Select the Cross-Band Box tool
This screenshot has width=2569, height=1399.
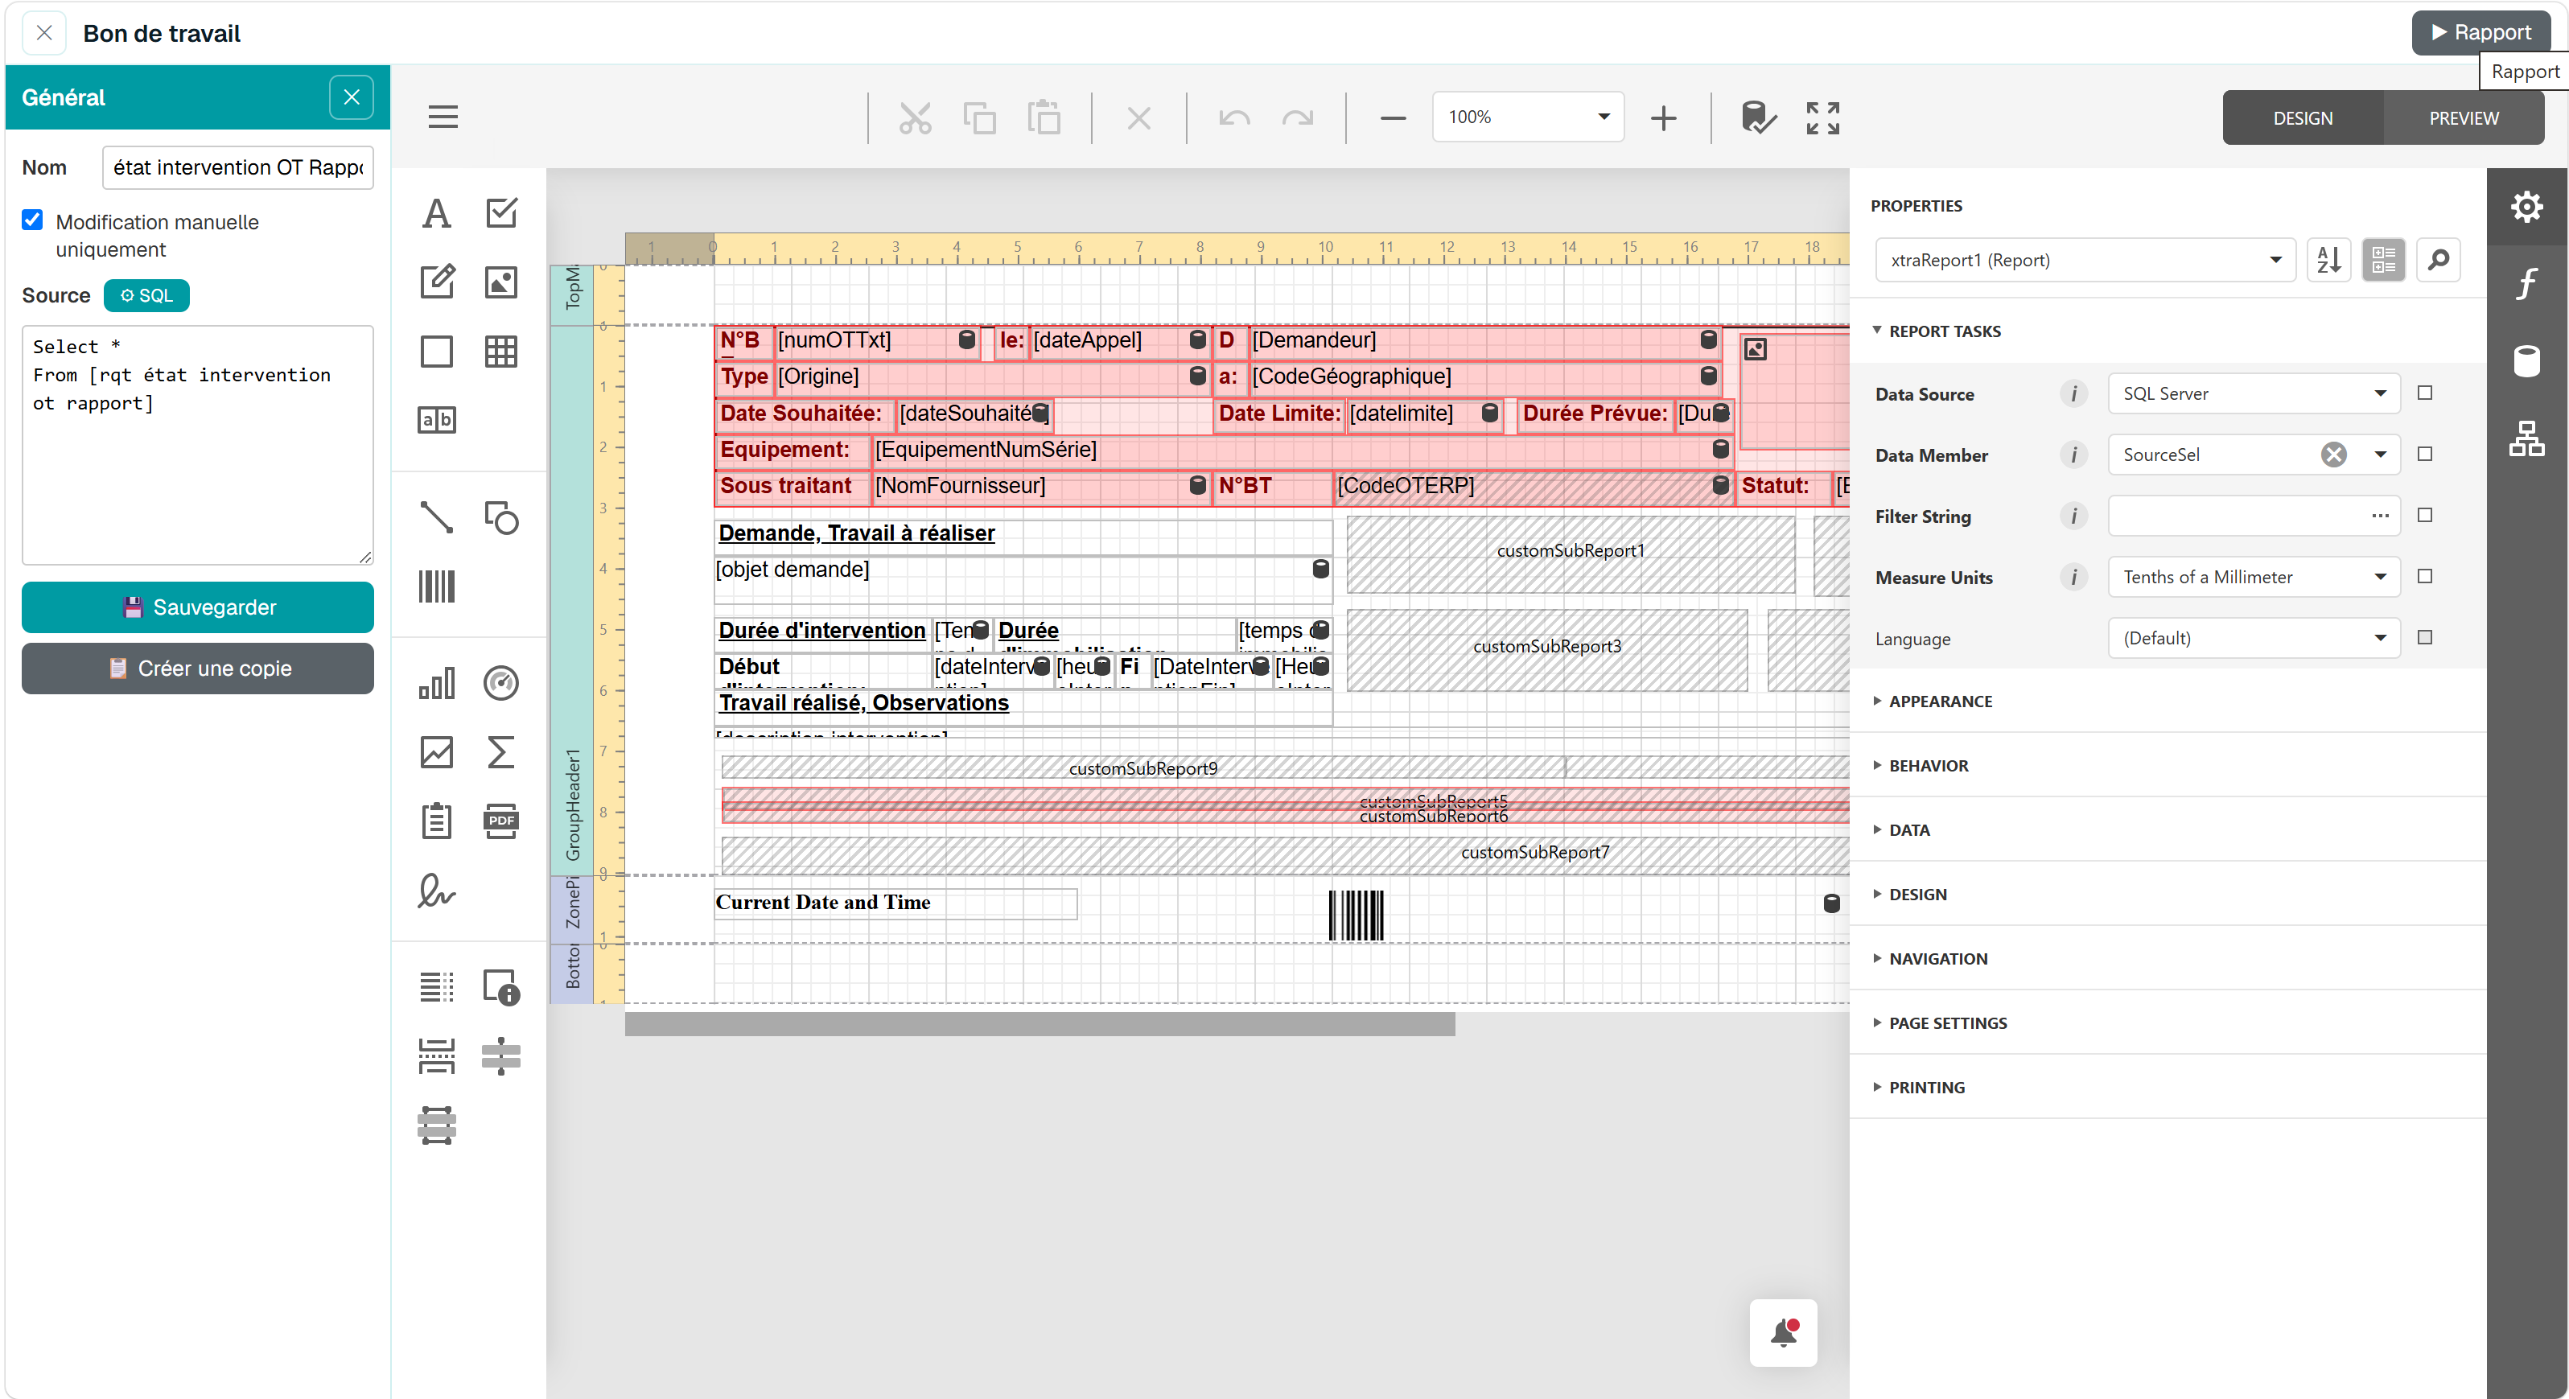(436, 1125)
